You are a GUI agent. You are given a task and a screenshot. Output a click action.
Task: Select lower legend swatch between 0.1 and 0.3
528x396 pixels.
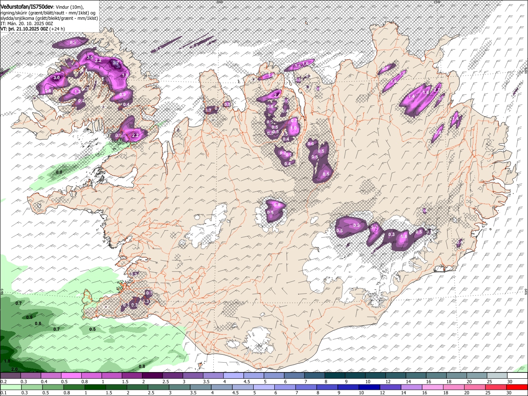click(x=11, y=387)
